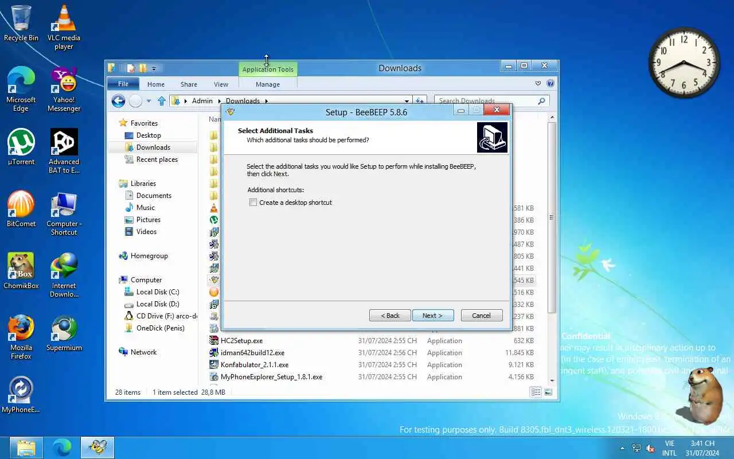Select Local Disk (D:)
Viewport: 734px width, 459px height.
(158, 304)
